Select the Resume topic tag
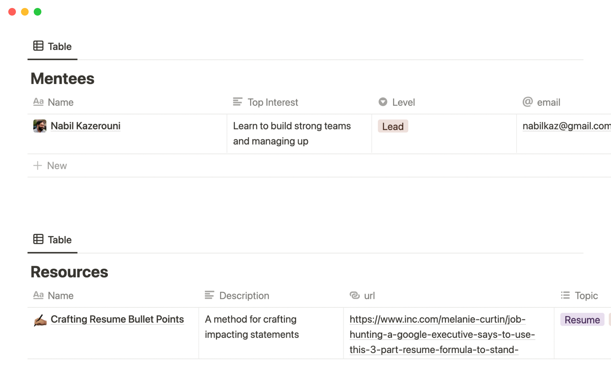 582,320
